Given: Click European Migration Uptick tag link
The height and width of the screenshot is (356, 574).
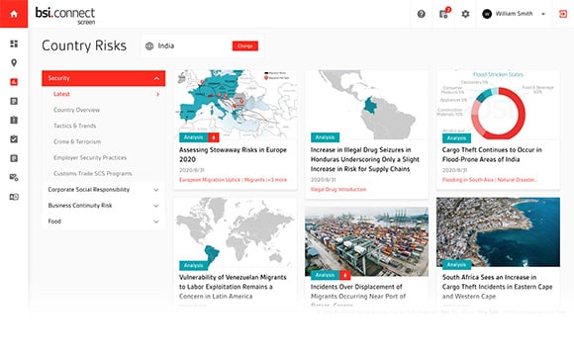Looking at the screenshot, I should pos(210,180).
